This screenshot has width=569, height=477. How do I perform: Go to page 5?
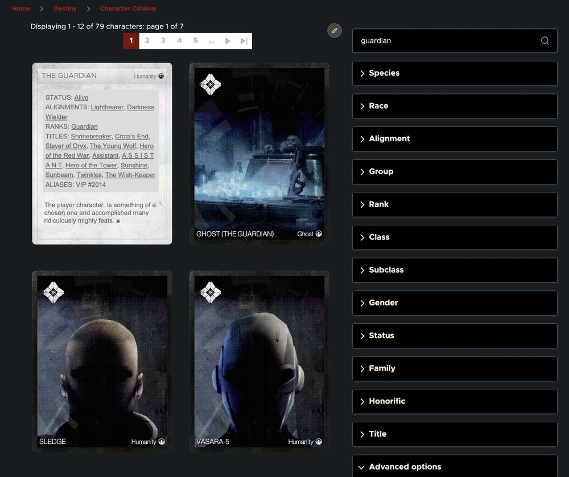click(196, 41)
